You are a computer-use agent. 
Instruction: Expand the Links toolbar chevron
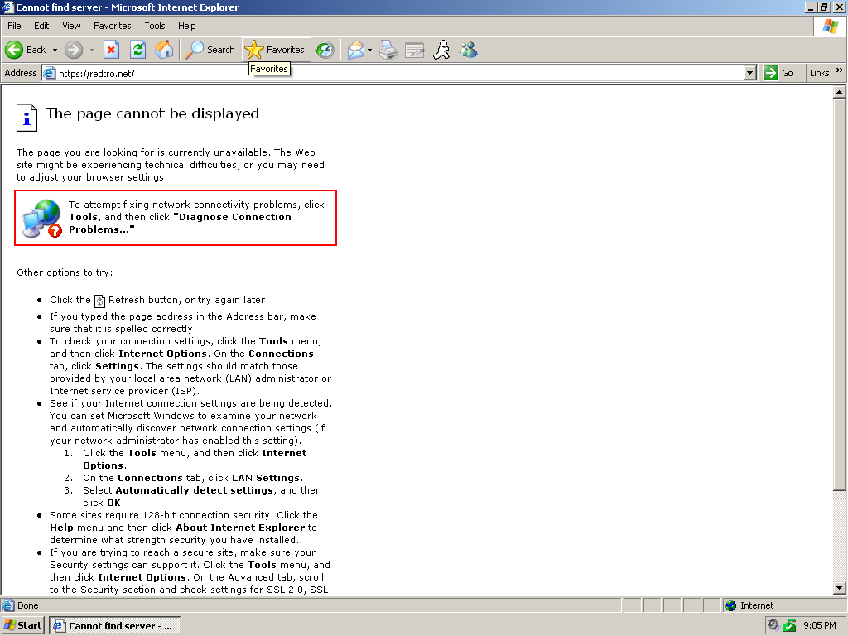point(840,72)
